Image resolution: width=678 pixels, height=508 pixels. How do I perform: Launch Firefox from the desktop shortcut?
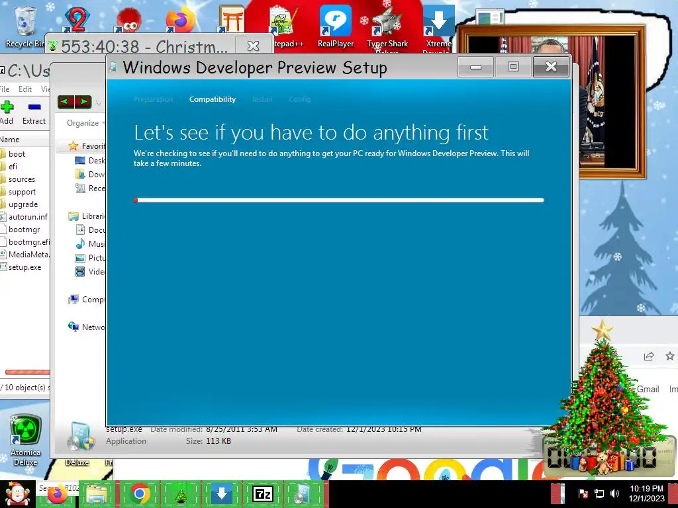(x=180, y=19)
